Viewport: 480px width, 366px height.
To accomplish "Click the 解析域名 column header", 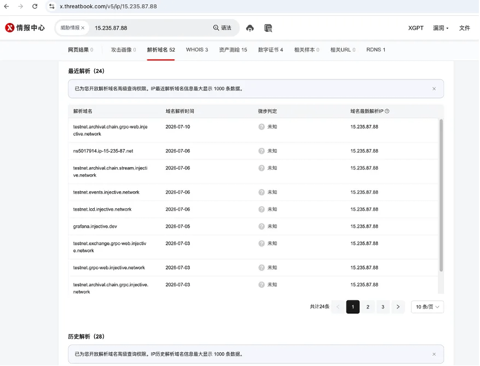I will click(x=83, y=111).
